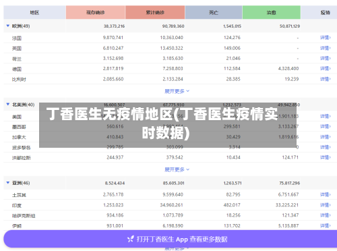Click Germany's recovered value 4,328,400

coord(288,69)
